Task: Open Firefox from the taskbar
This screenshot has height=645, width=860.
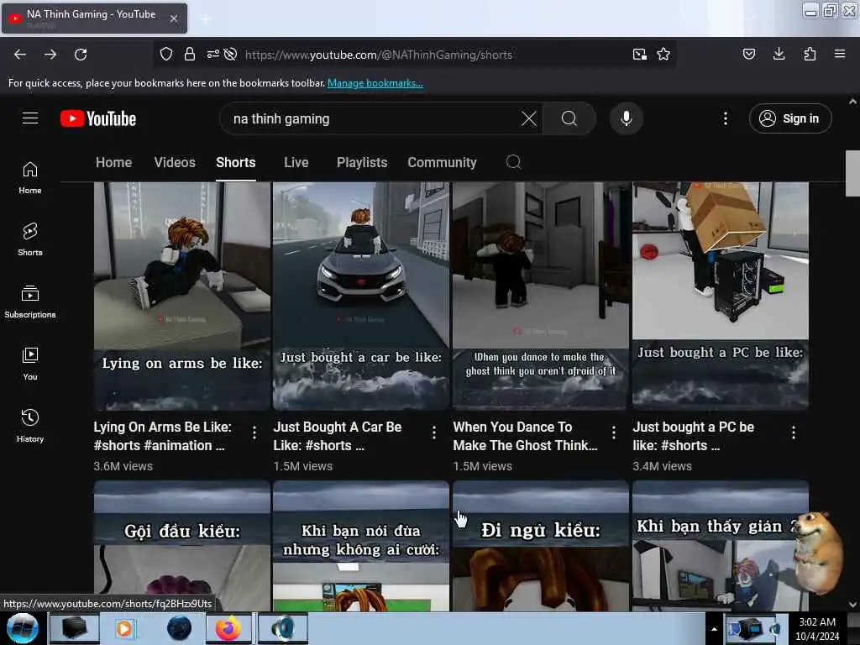Action: point(228,628)
